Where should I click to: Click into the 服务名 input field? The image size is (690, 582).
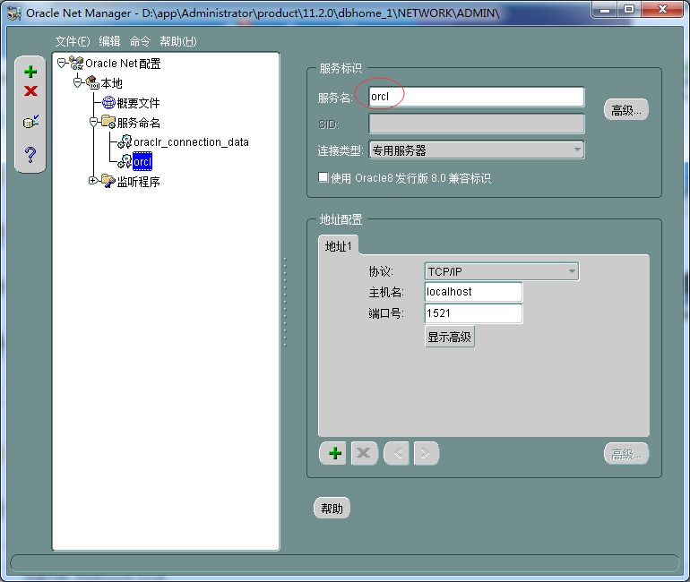pyautogui.click(x=477, y=97)
